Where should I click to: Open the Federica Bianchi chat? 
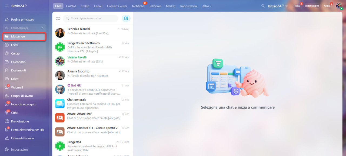pyautogui.click(x=92, y=33)
